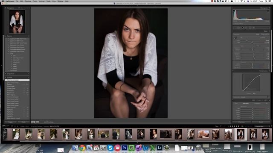
Task: Set treatment to Color
Action: 257,34
